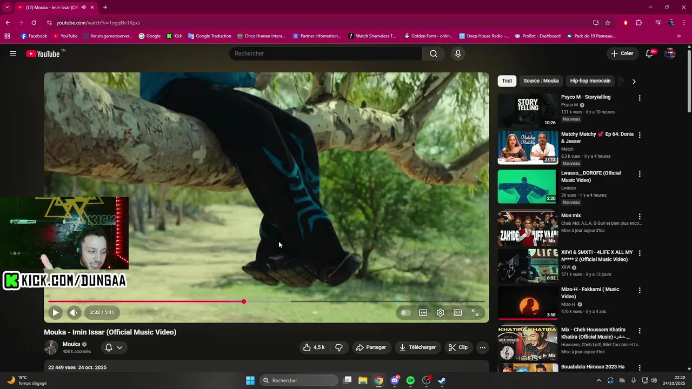Select the Hip-hop marocain chip
Viewport: 692px width, 389px height.
tap(590, 81)
